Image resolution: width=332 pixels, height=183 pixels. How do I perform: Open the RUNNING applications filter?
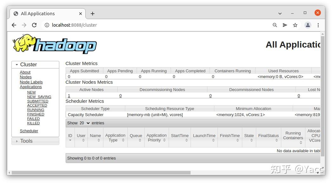[x=36, y=109]
